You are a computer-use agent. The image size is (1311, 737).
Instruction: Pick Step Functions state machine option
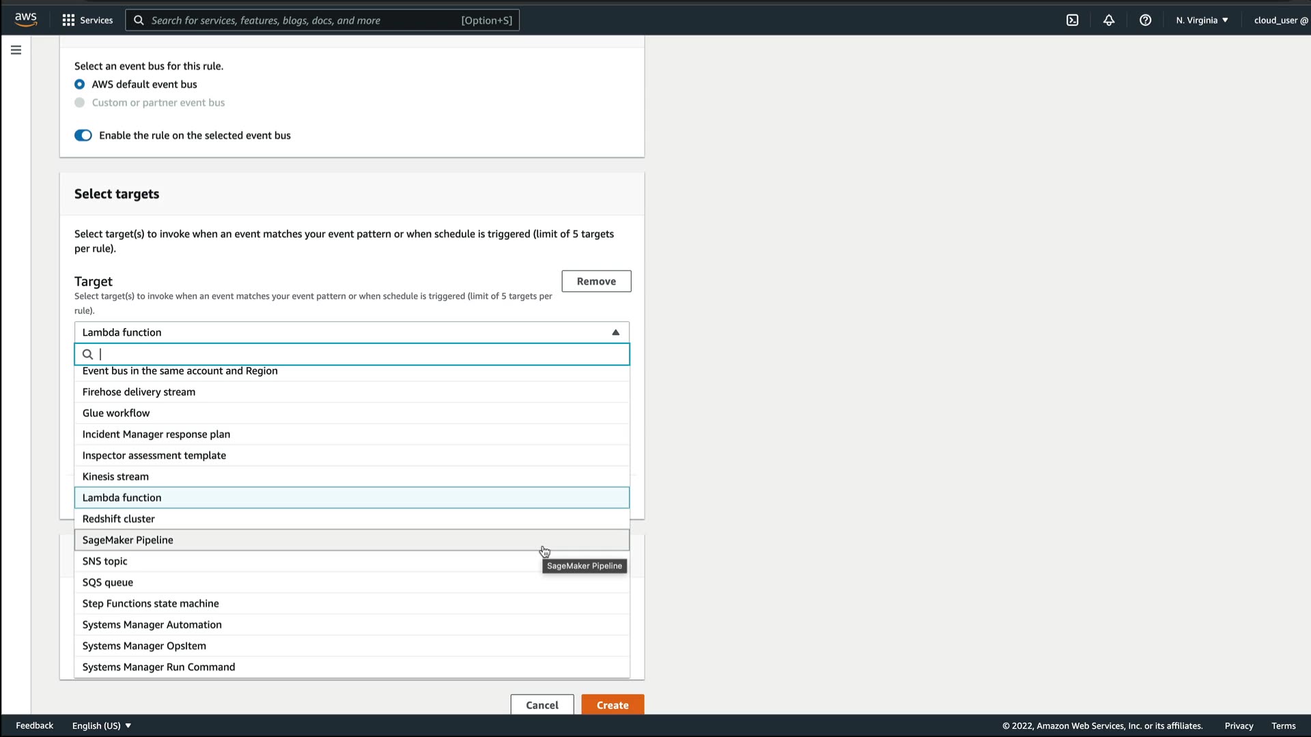coord(151,603)
